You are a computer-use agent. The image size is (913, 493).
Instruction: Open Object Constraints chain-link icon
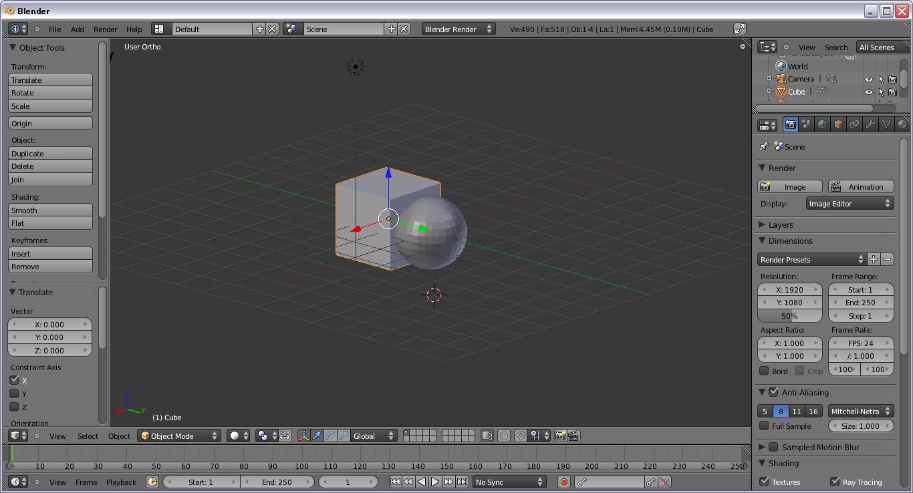click(854, 124)
